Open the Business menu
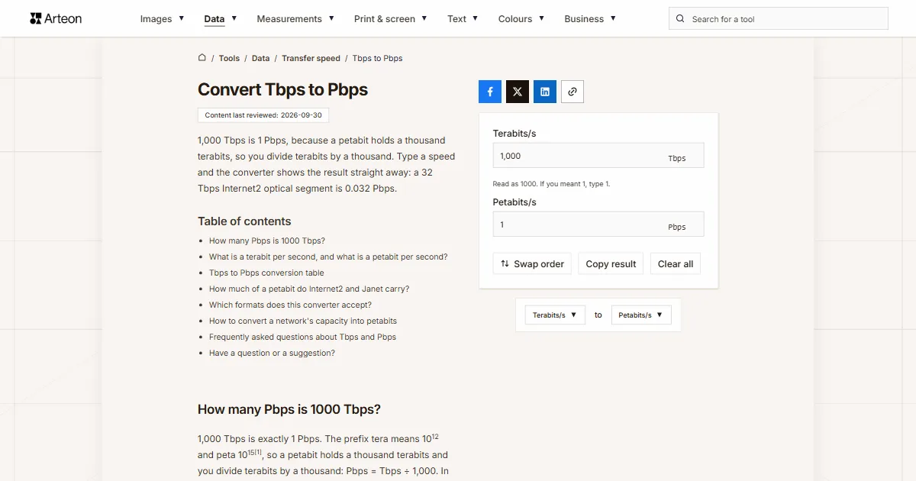Viewport: 916px width, 481px height. click(x=590, y=19)
